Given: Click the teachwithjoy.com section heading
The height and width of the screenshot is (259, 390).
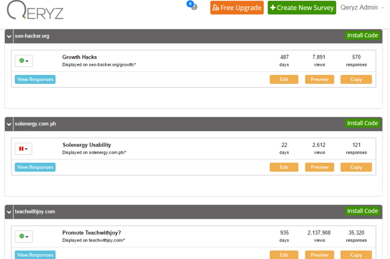Looking at the screenshot, I should tap(35, 212).
